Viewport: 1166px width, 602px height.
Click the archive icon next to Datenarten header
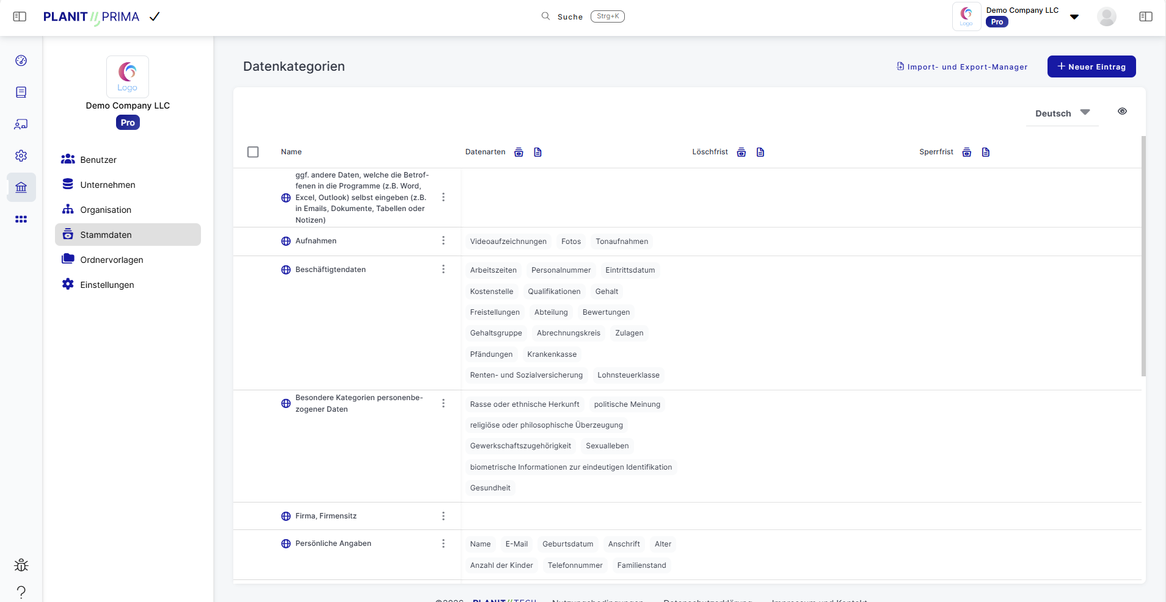(x=519, y=152)
